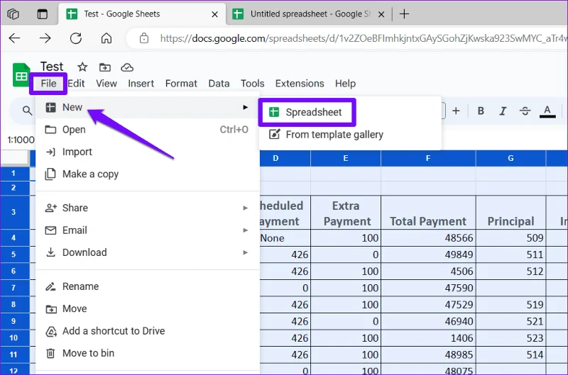Check the cloud save status icon

[x=127, y=67]
